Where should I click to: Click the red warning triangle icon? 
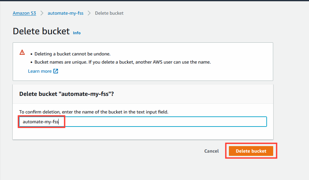click(x=22, y=52)
